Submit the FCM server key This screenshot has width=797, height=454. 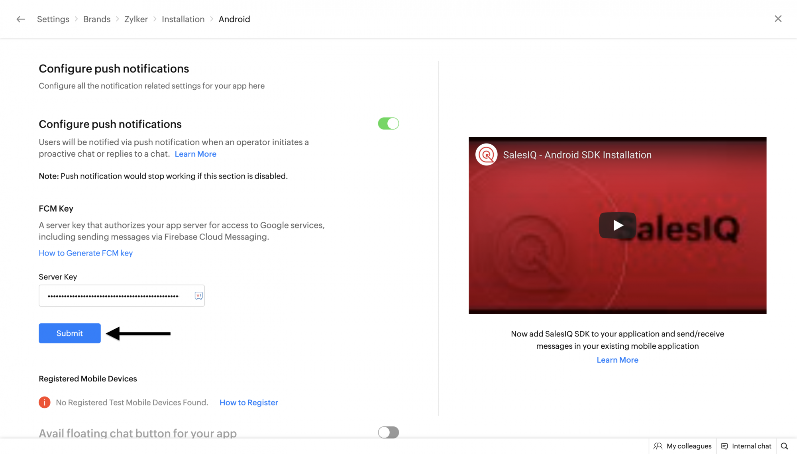click(x=70, y=333)
